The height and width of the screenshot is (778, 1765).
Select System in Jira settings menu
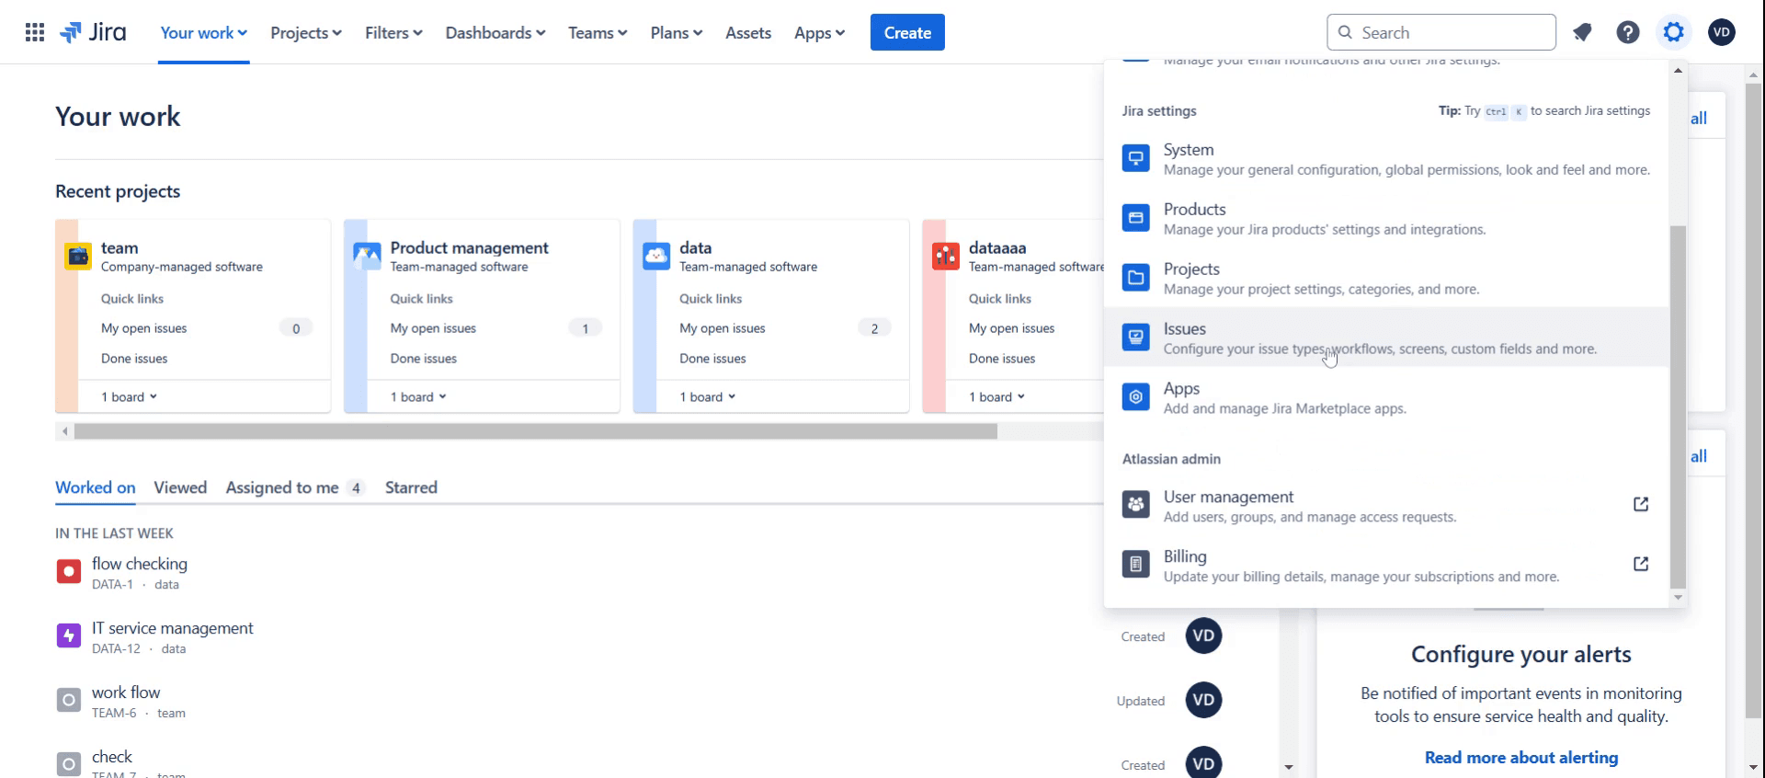[1386, 158]
